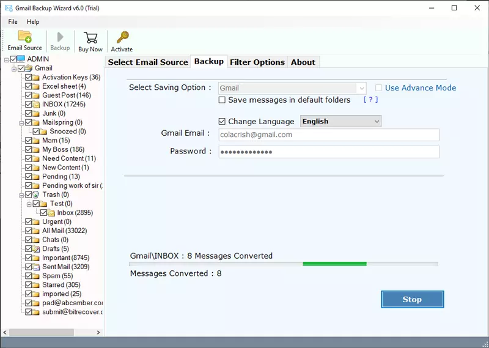Click the Excel sheet folder icon
The image size is (489, 348).
[36, 86]
